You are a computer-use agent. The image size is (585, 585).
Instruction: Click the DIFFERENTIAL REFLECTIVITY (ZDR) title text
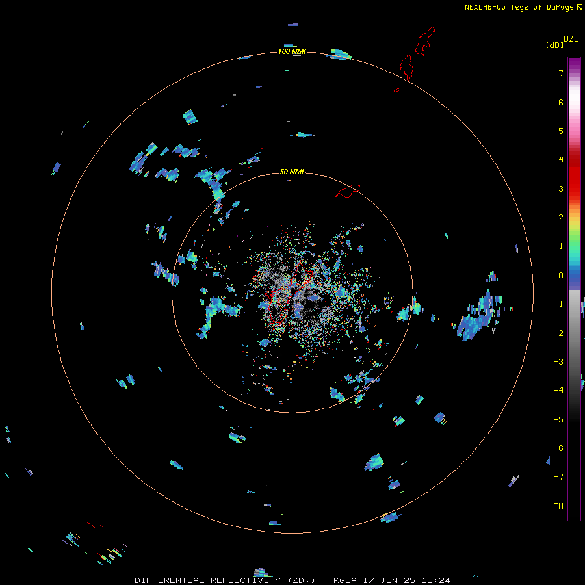[x=225, y=580]
